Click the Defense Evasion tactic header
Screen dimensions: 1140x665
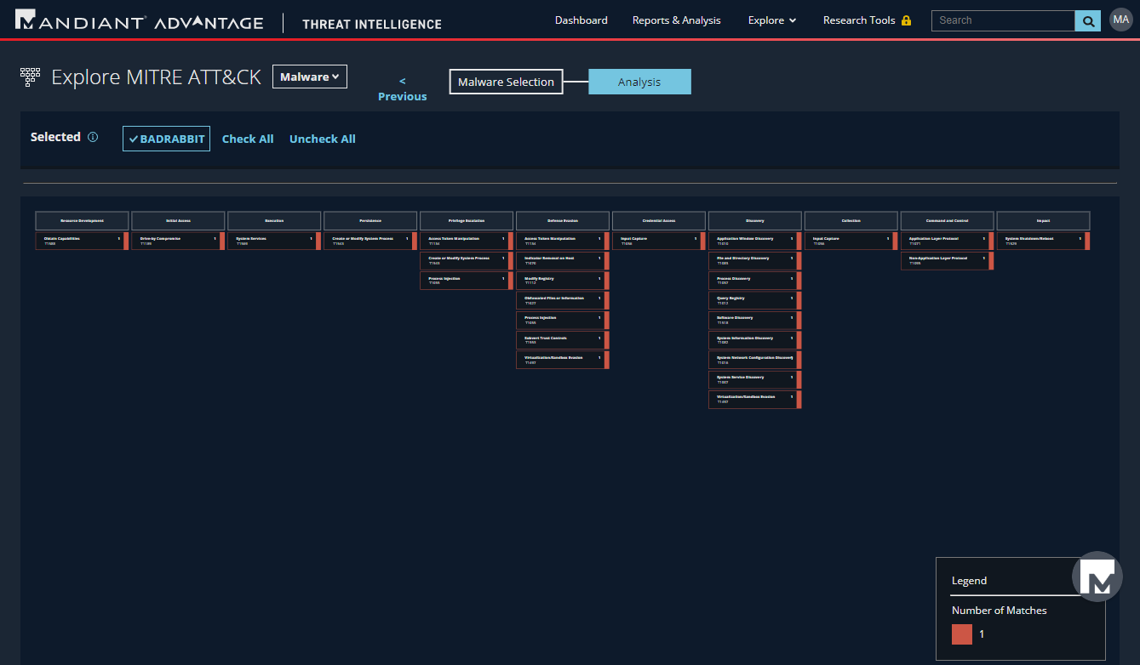[563, 220]
